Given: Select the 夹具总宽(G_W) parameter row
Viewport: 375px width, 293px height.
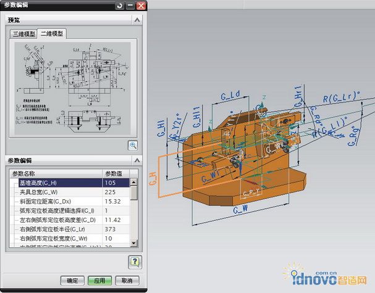Looking at the screenshot, I should pos(56,192).
